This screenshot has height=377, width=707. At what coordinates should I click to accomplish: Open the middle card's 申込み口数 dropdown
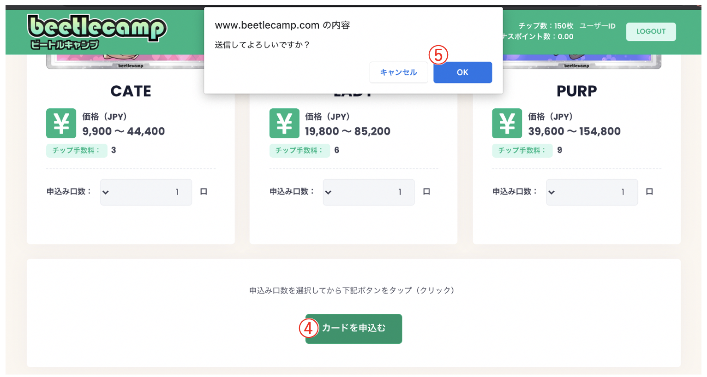[369, 192]
